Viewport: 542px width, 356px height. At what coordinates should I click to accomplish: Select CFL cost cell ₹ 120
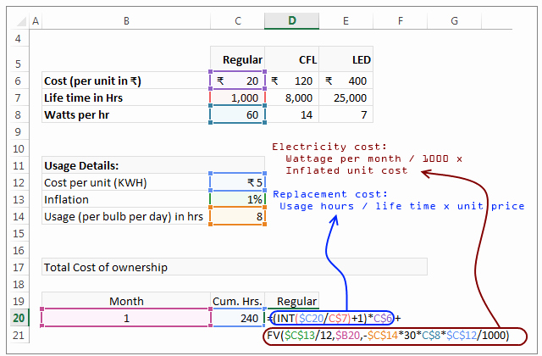[x=291, y=81]
